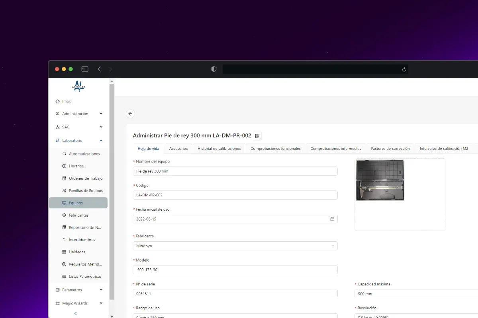Open the Accesorios tab
Screen dimensions: 478x318
178,149
